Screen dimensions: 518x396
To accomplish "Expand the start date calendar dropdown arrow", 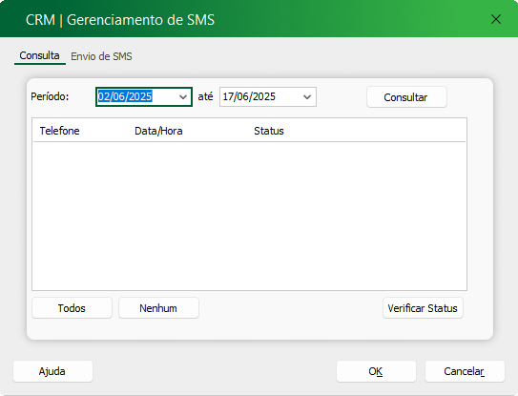I will (x=183, y=96).
